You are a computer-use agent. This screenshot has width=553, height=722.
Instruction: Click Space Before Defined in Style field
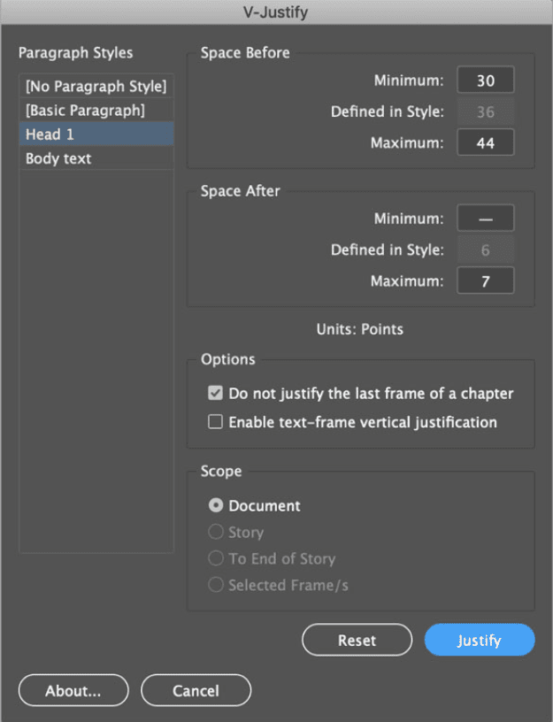point(486,111)
